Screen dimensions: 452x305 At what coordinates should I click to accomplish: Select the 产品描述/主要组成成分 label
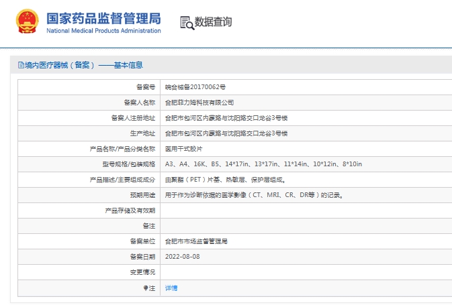coord(122,180)
